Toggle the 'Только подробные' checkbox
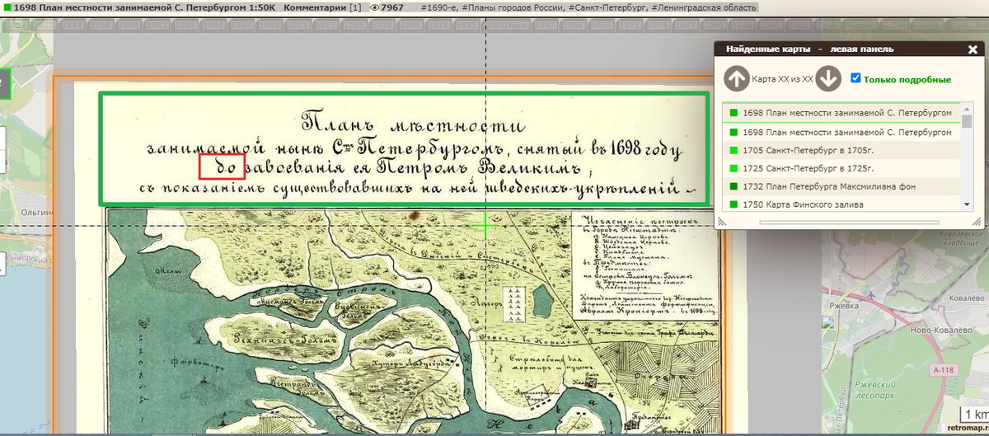Viewport: 989px width, 436px height. click(855, 78)
